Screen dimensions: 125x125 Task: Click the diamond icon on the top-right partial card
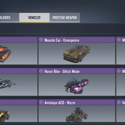(119, 40)
